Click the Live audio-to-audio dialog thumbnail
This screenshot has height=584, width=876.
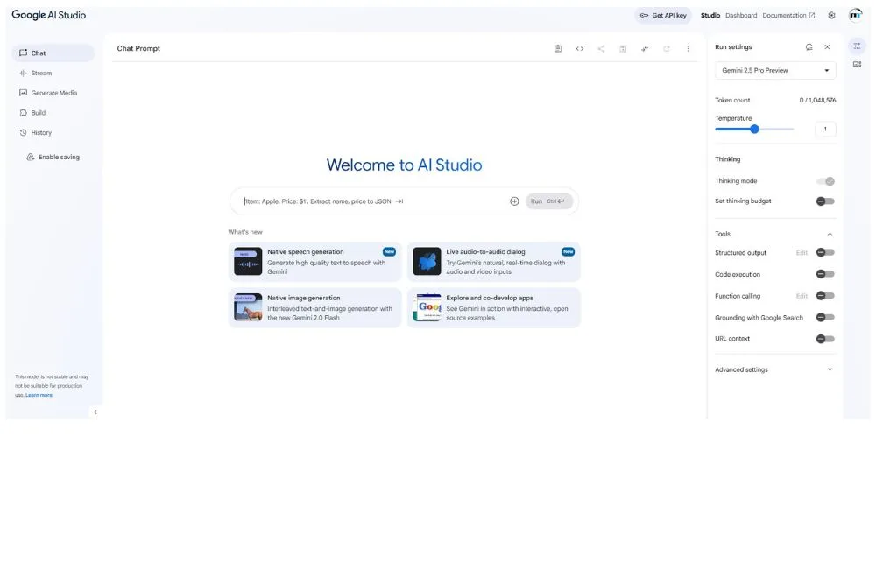[427, 261]
